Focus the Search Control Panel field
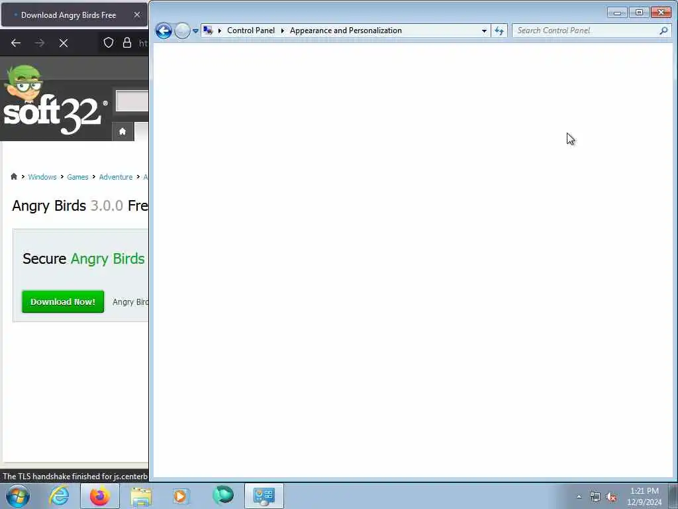678x509 pixels. point(591,30)
